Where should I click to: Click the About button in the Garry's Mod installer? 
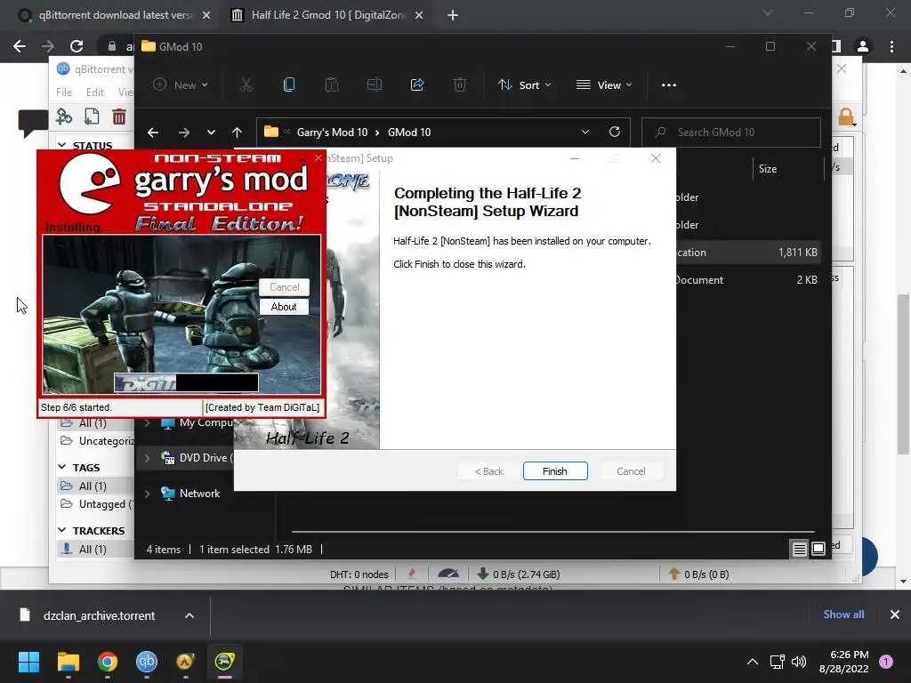click(x=284, y=307)
